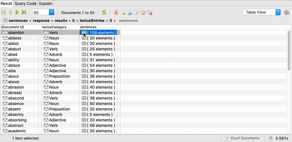Viewport: 292px width, 142px height.
Task: Click the green refresh results icon
Action: [x=104, y=12]
